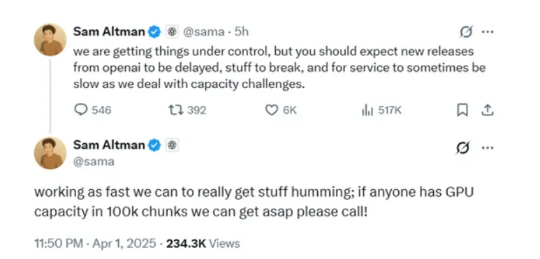Image resolution: width=540 pixels, height=259 pixels.
Task: Click the 11:50 PM Apr 1, 2025 timestamp
Action: click(x=96, y=244)
